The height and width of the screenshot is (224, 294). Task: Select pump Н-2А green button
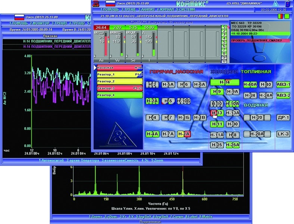(x=152, y=101)
